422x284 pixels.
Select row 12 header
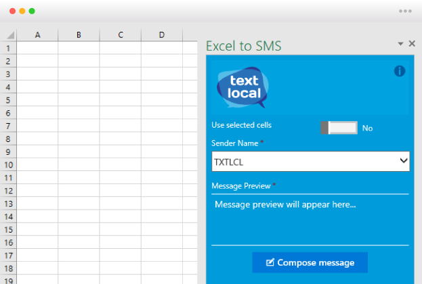8,191
